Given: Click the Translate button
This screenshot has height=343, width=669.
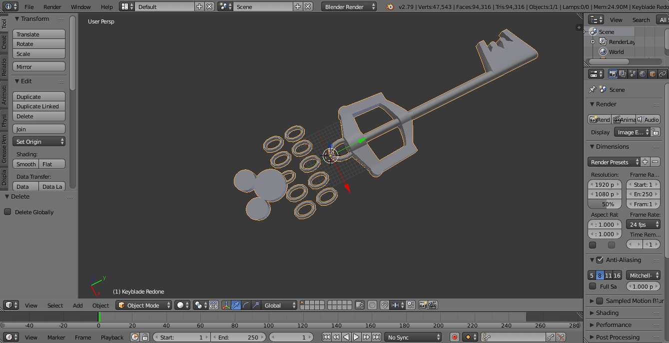Looking at the screenshot, I should point(39,34).
